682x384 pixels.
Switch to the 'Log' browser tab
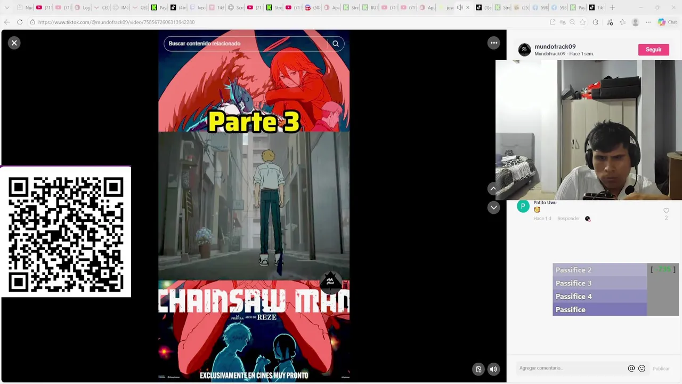tap(83, 7)
